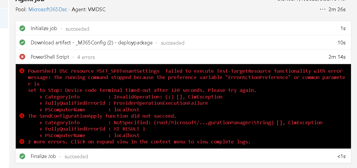Image resolution: width=357 pixels, height=168 pixels.
Task: Click the error icon on the SendConfigurationApply failure line
Action: [x=22, y=116]
